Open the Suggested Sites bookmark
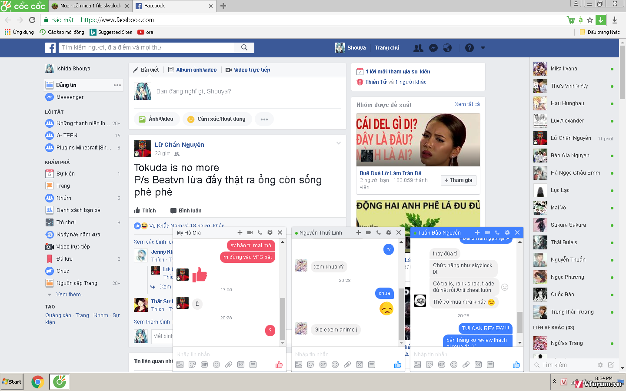 click(111, 32)
